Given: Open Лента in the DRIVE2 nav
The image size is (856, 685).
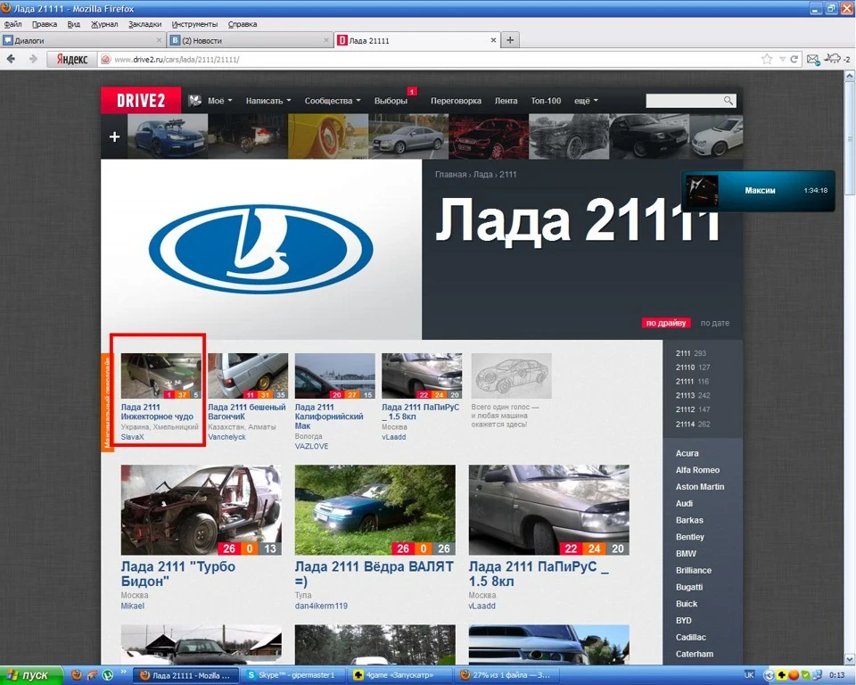Looking at the screenshot, I should pos(506,101).
